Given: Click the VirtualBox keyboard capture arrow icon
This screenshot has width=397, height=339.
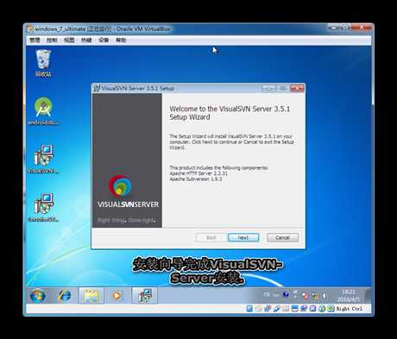Looking at the screenshot, I should [331, 309].
